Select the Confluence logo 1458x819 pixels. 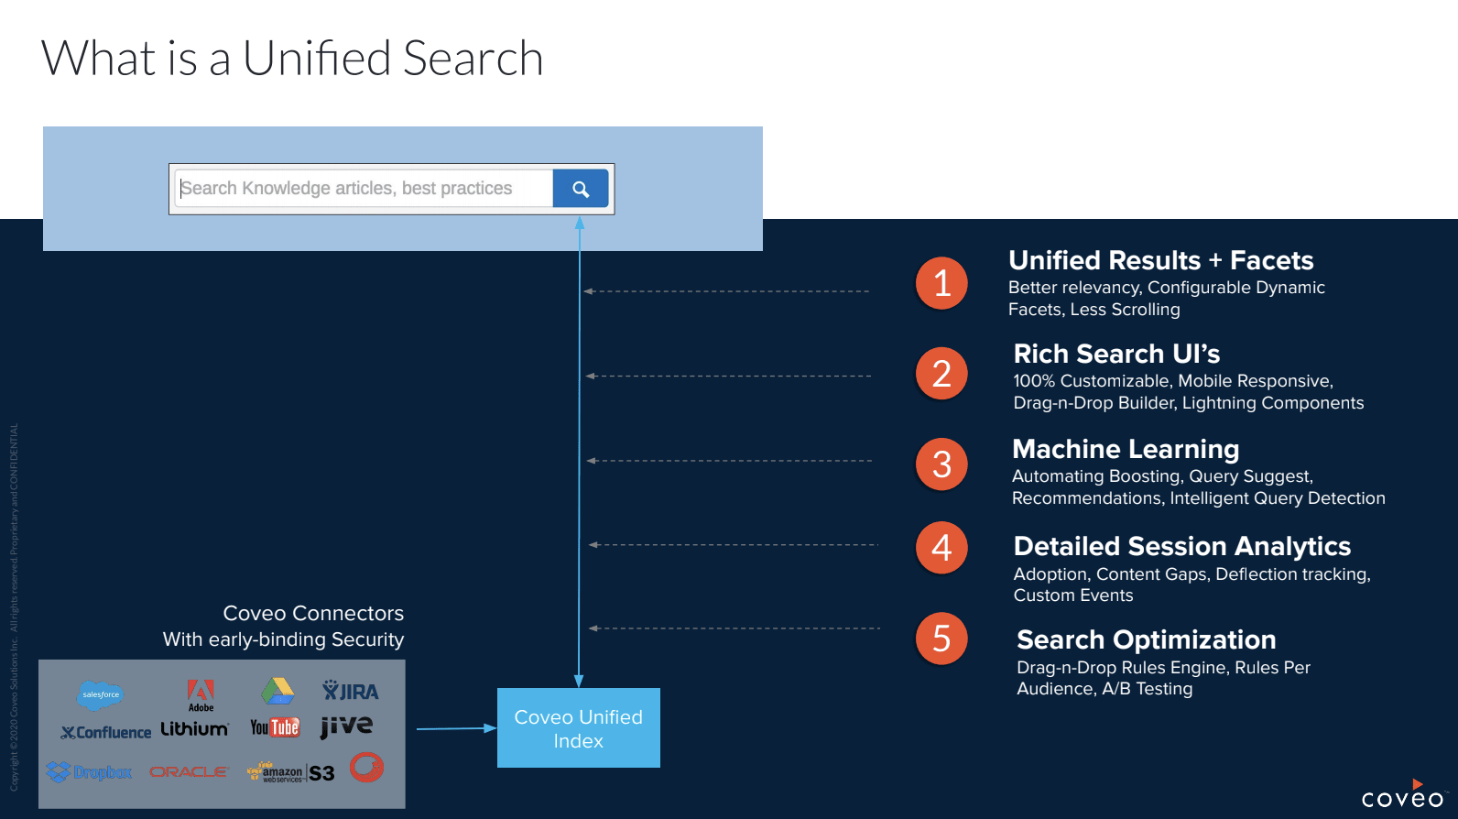(105, 732)
